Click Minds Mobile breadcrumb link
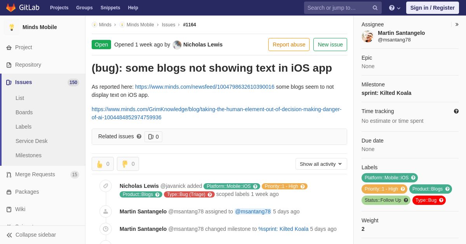 pos(140,25)
